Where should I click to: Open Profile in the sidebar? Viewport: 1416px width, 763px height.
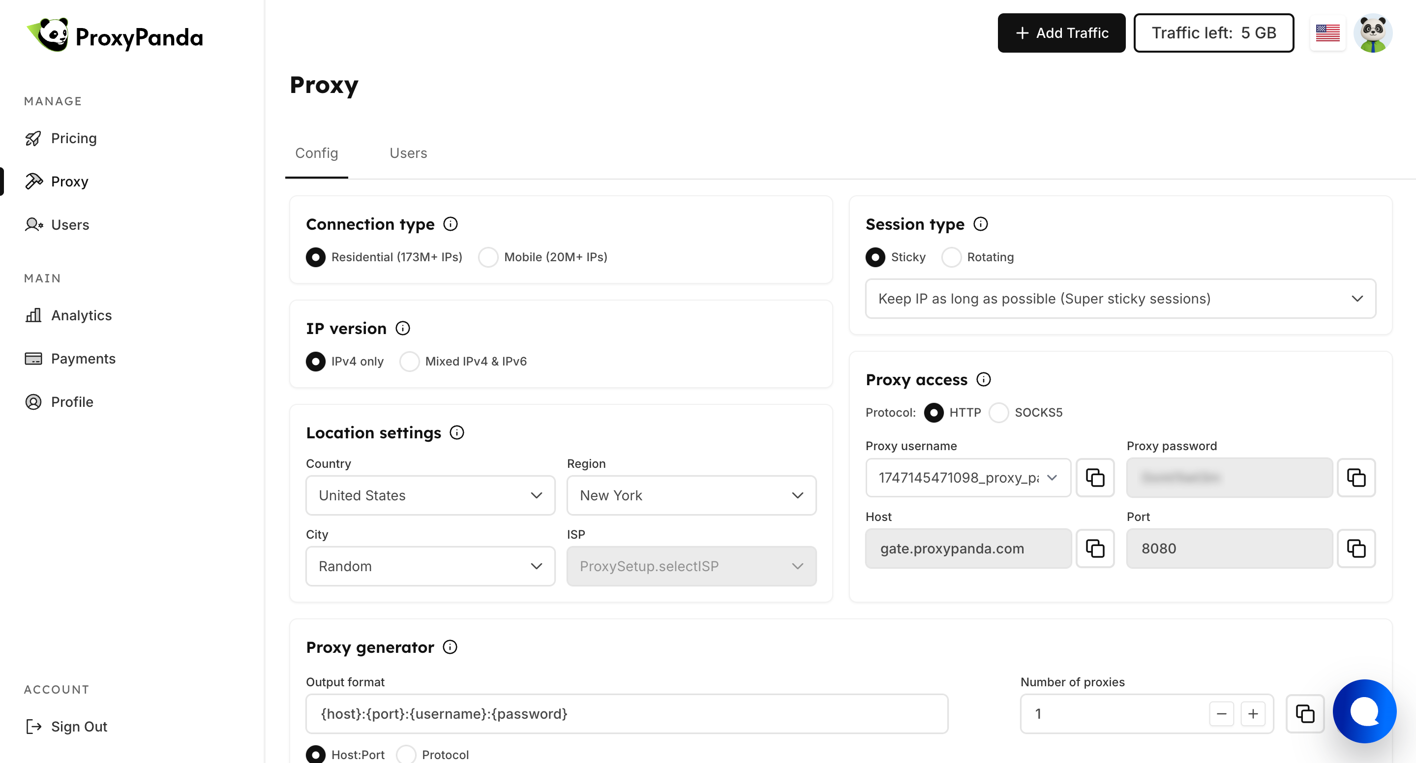pos(72,402)
